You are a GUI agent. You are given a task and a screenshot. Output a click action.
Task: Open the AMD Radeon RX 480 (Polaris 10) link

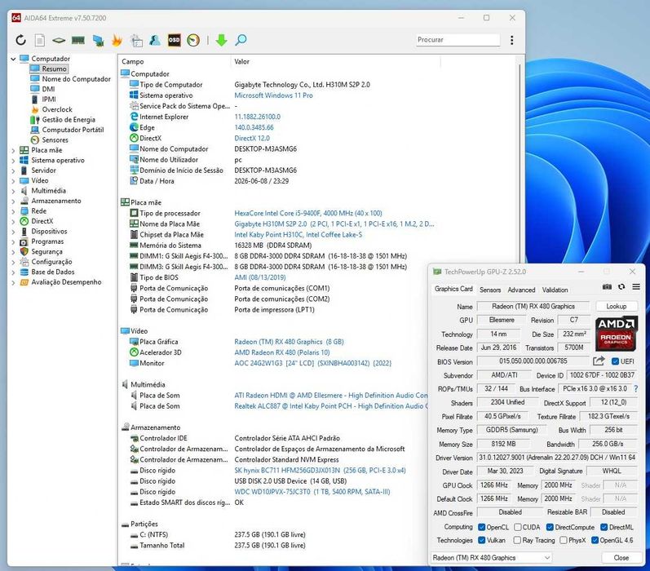[282, 352]
